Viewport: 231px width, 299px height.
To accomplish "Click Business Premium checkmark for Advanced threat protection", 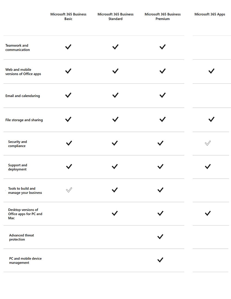I will [160, 237].
